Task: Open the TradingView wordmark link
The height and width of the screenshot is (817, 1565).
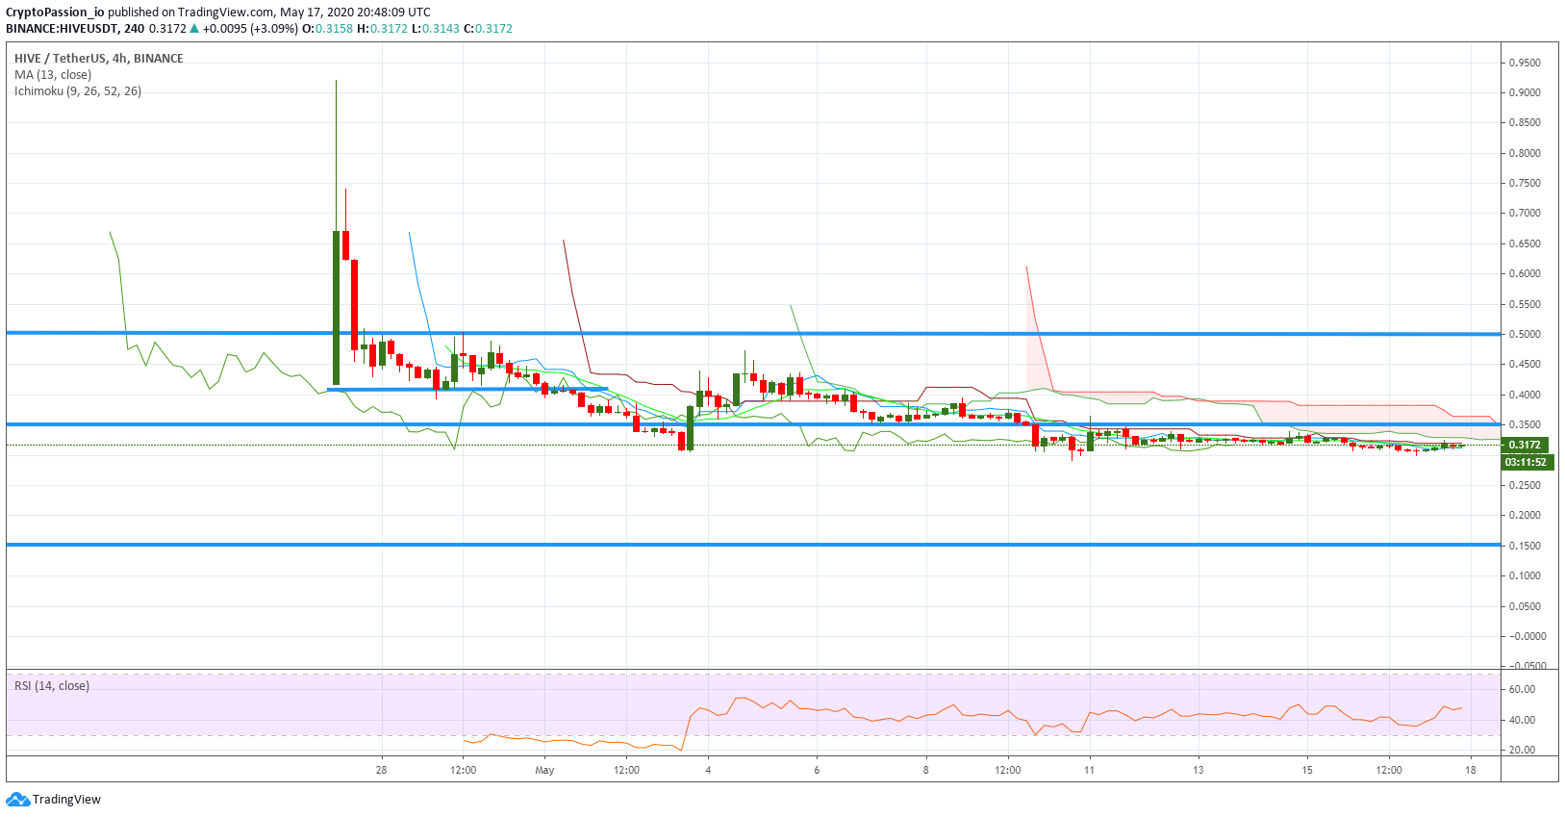Action: pyautogui.click(x=66, y=800)
